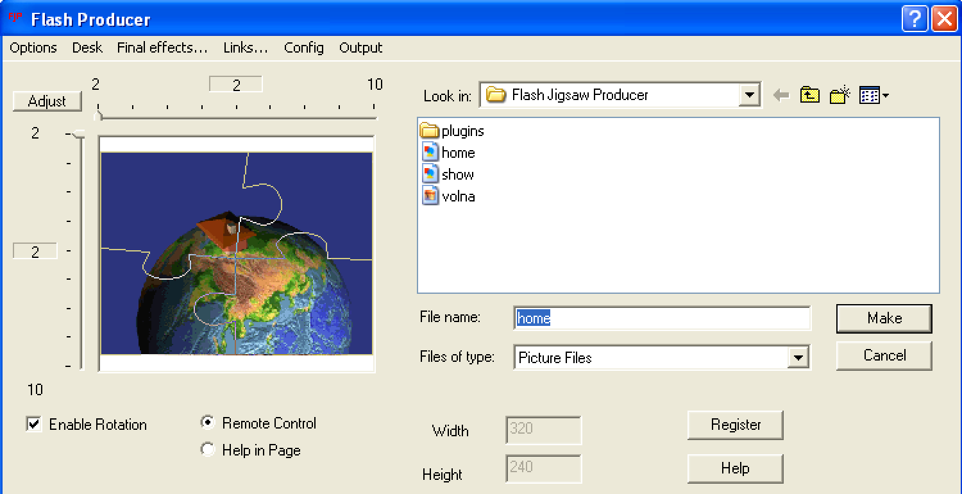This screenshot has width=962, height=494.
Task: Click the Flash Producer title bar icon
Action: pyautogui.click(x=14, y=17)
